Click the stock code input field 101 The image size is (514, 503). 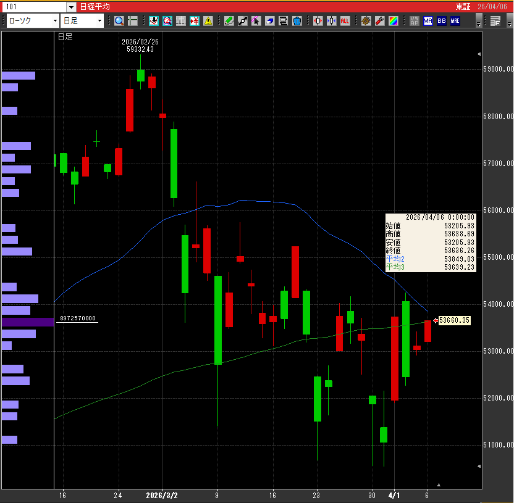coord(35,7)
